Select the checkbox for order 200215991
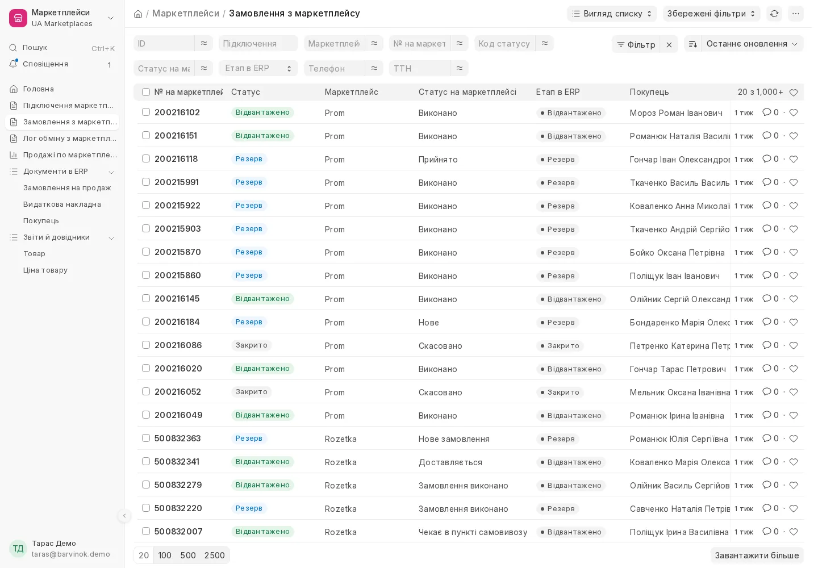 pyautogui.click(x=146, y=182)
